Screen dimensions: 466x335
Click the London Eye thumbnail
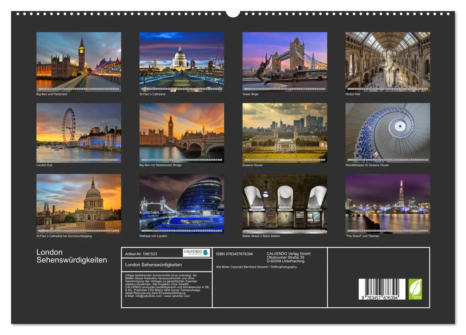click(78, 133)
